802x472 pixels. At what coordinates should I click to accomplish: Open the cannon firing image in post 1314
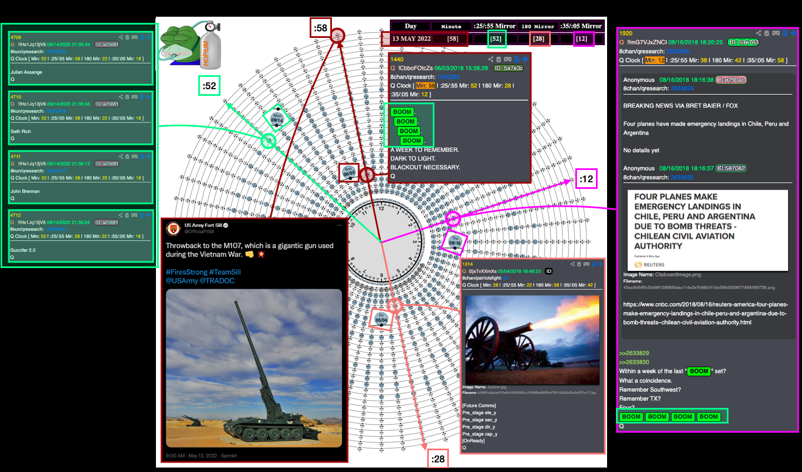point(532,339)
